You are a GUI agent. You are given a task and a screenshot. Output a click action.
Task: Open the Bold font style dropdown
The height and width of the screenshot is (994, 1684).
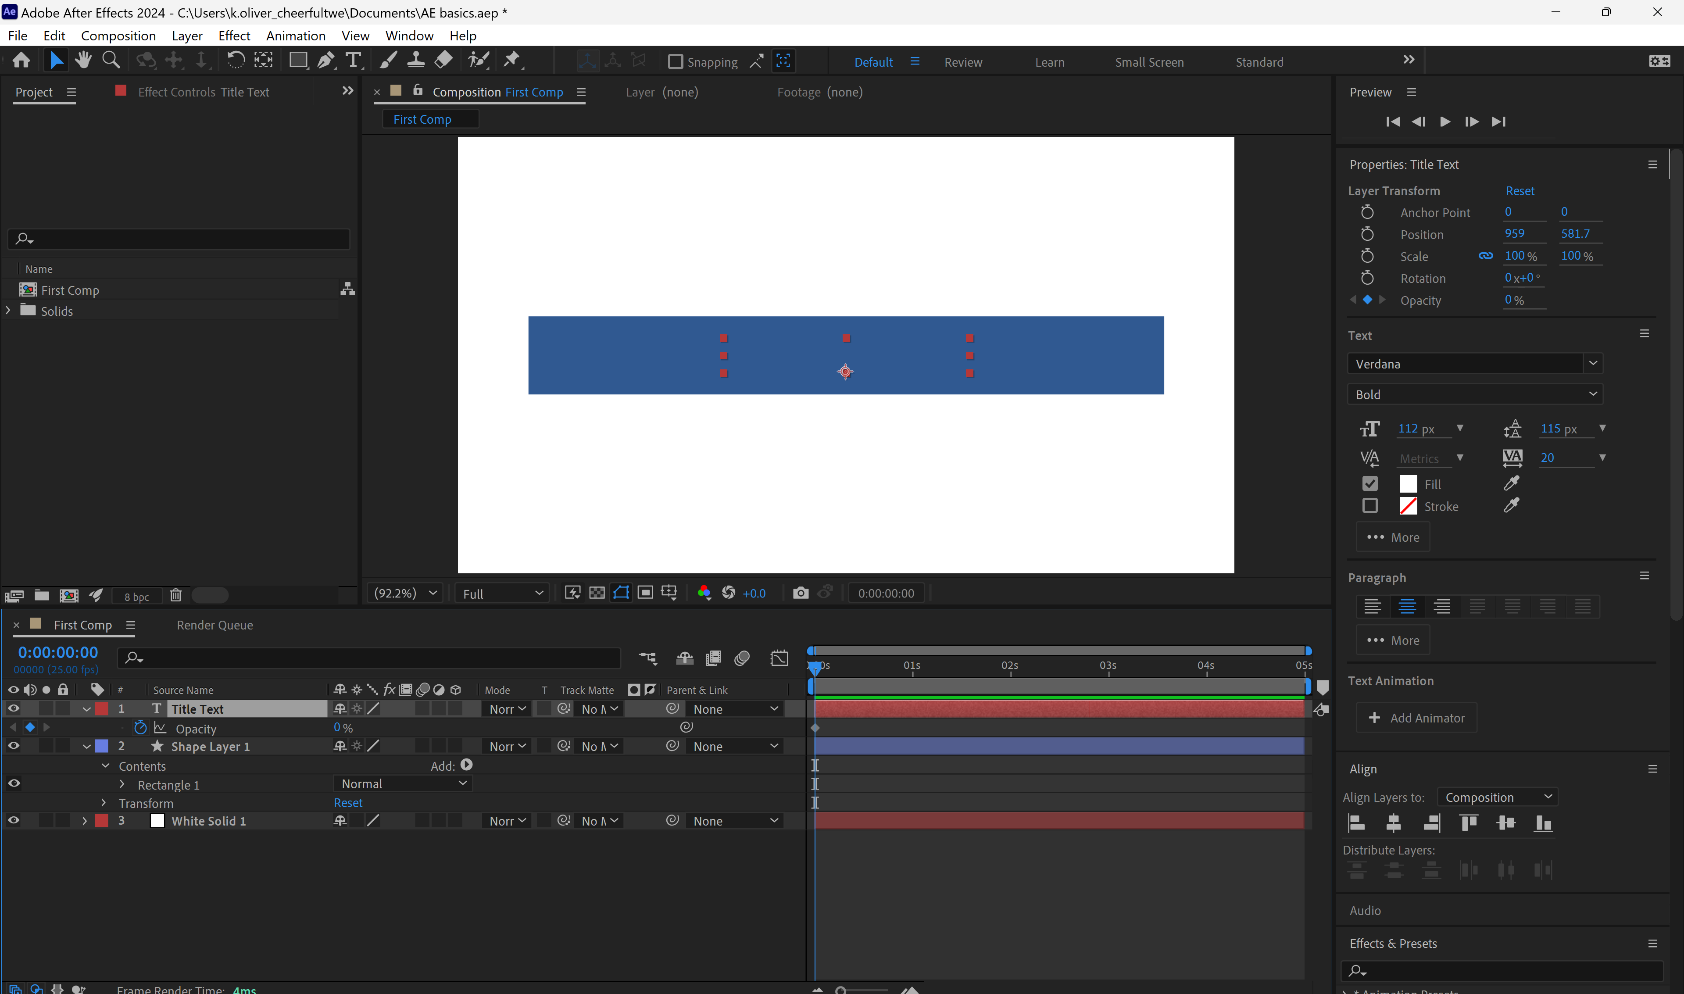pos(1593,394)
